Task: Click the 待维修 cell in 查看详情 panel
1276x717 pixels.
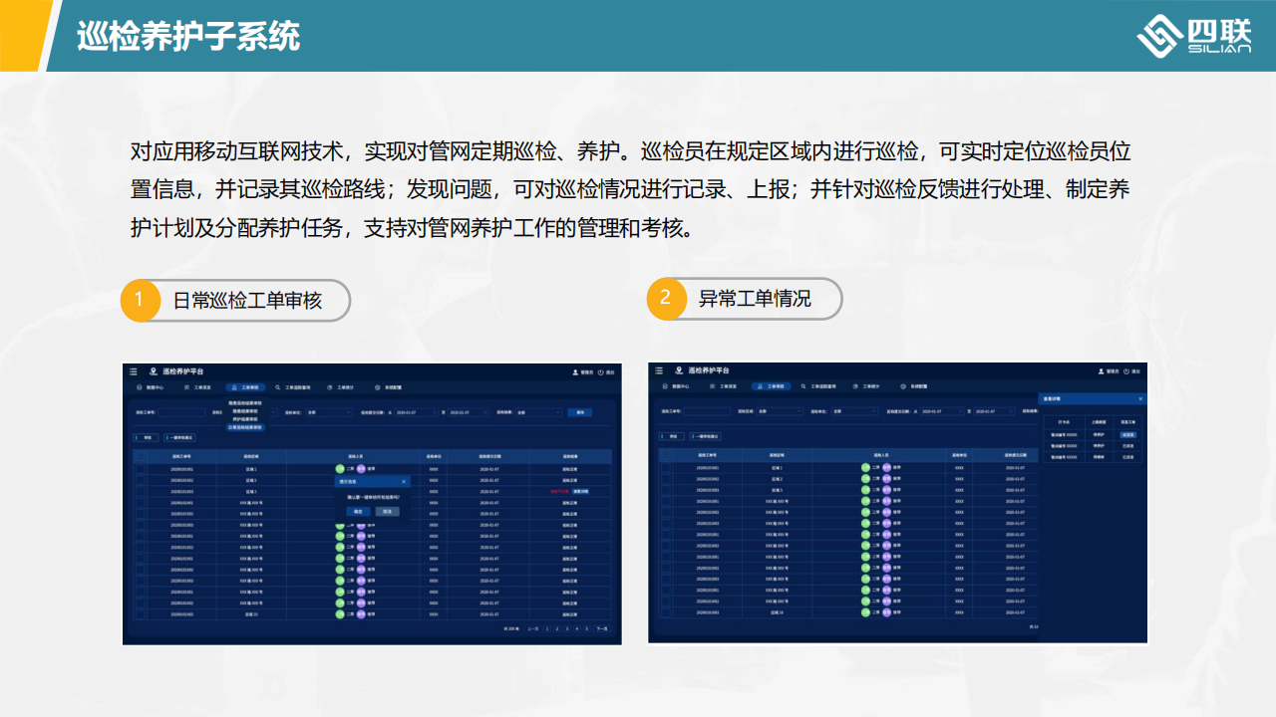Action: coord(1099,456)
